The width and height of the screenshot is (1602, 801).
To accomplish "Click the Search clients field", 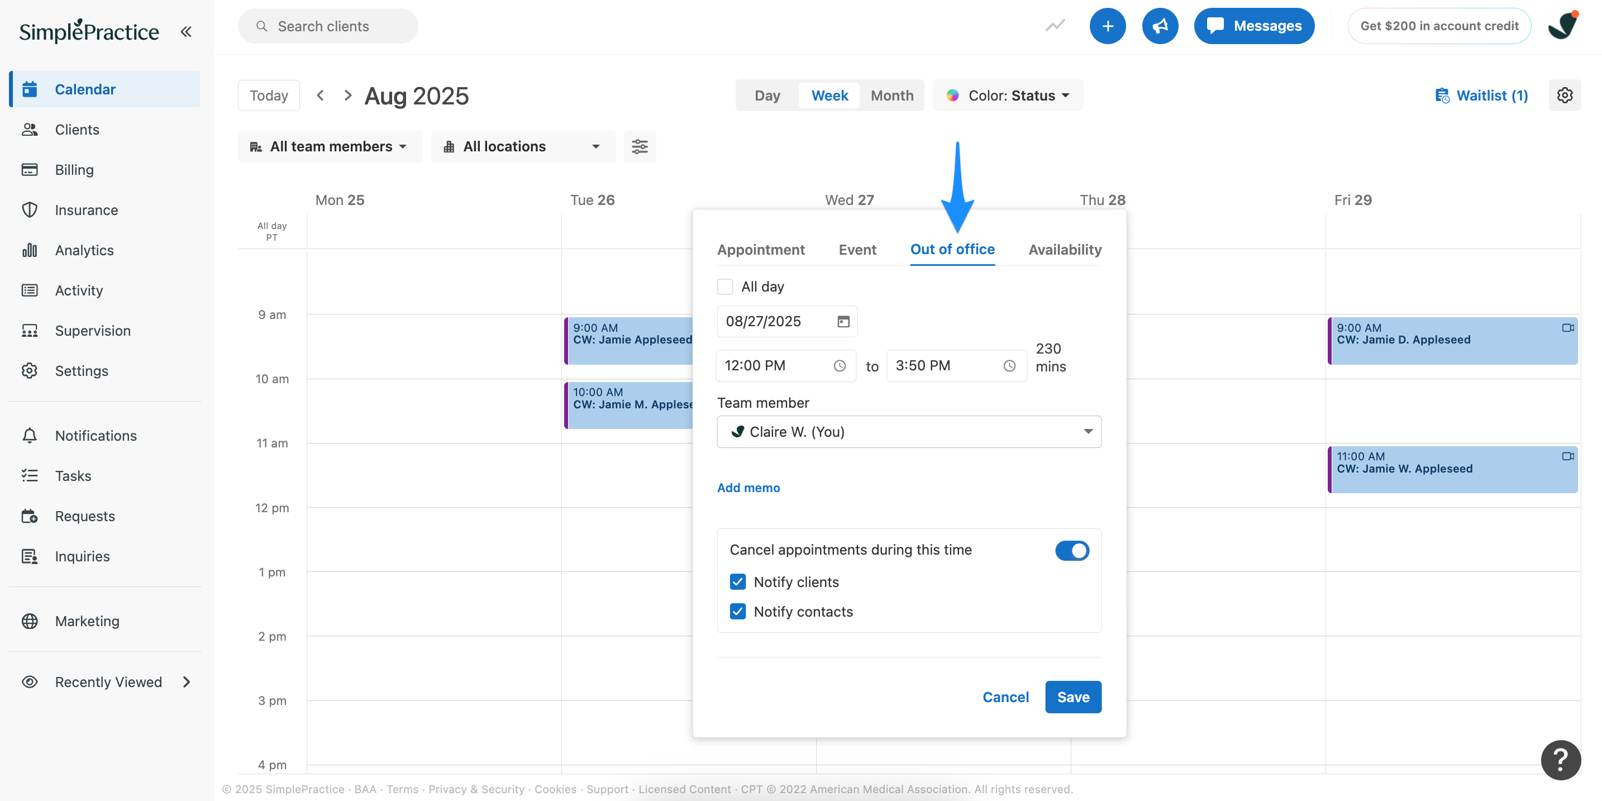I will [328, 26].
